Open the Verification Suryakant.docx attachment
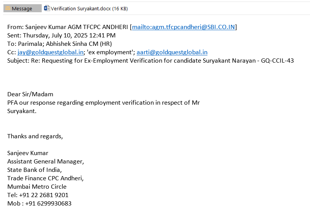 89,8
